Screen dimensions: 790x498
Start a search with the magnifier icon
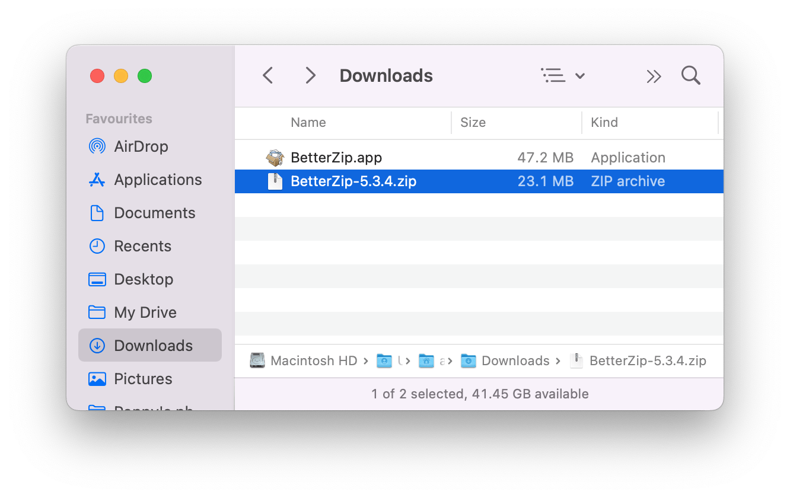click(x=690, y=75)
